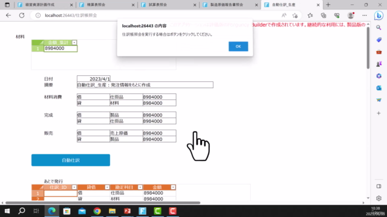Close the 試算表照会 tab
Screen dimensions: 387x217
[195, 5]
